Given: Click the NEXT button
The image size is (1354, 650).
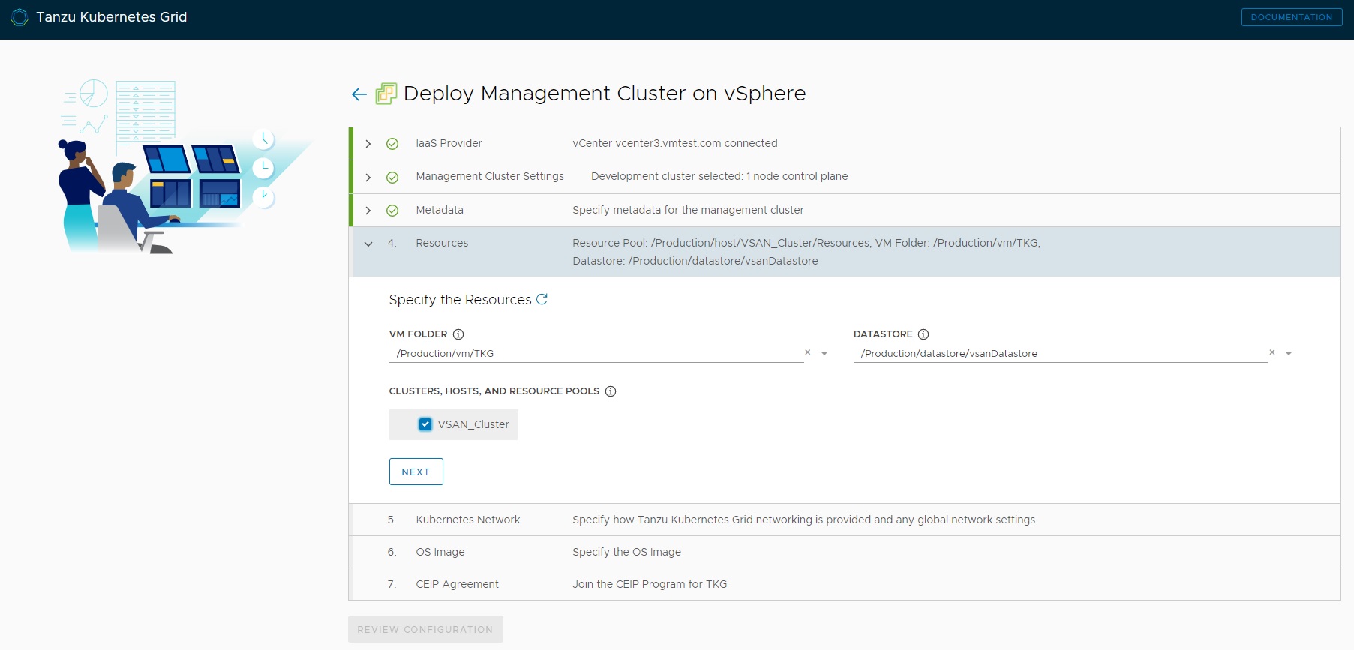Looking at the screenshot, I should (x=416, y=472).
